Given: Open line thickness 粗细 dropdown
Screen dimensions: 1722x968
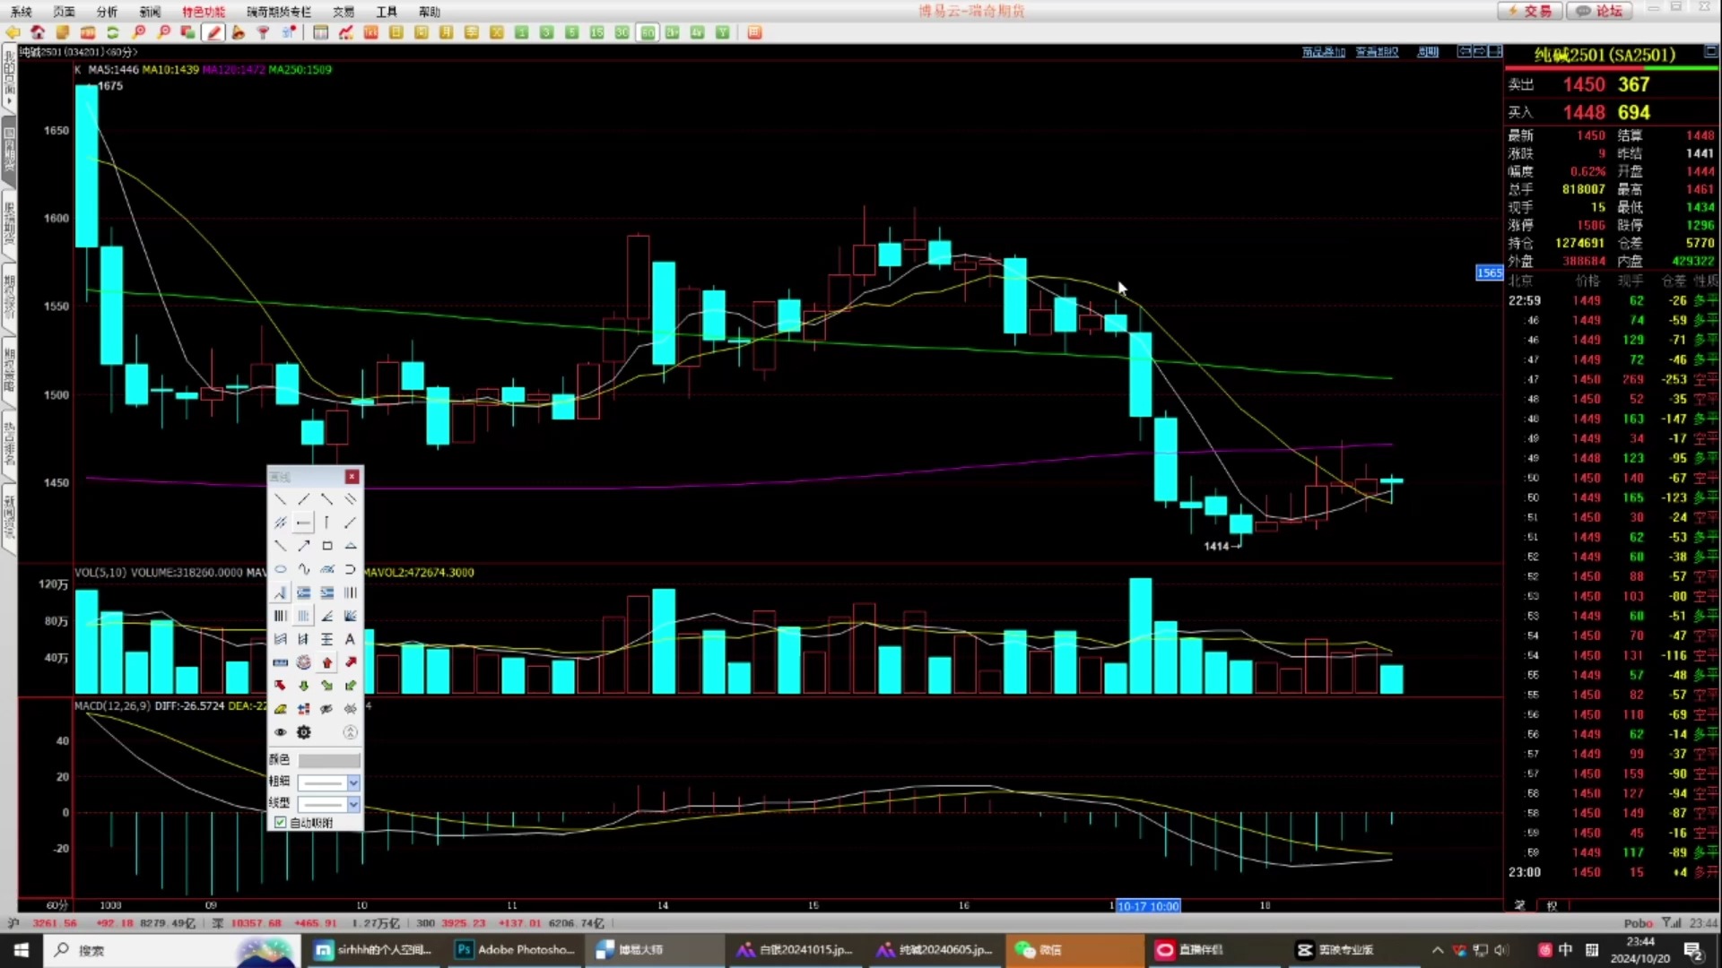Looking at the screenshot, I should click(353, 782).
